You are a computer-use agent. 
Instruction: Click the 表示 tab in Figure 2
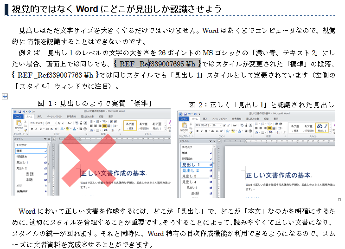[276, 118]
